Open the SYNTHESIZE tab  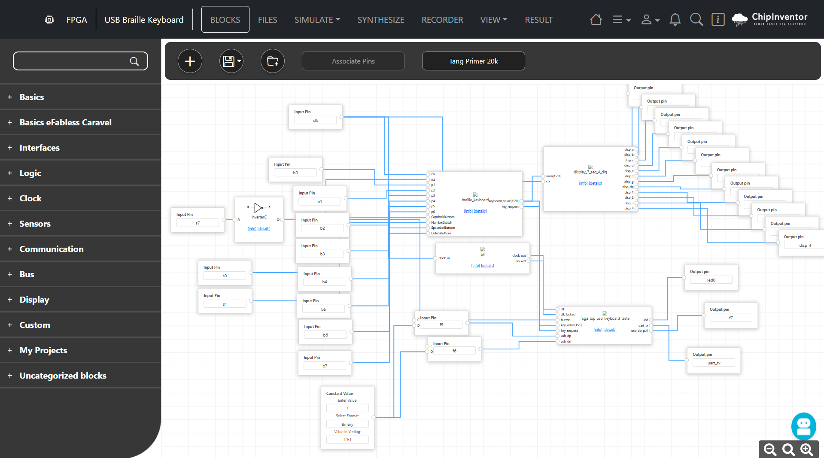[x=381, y=20]
